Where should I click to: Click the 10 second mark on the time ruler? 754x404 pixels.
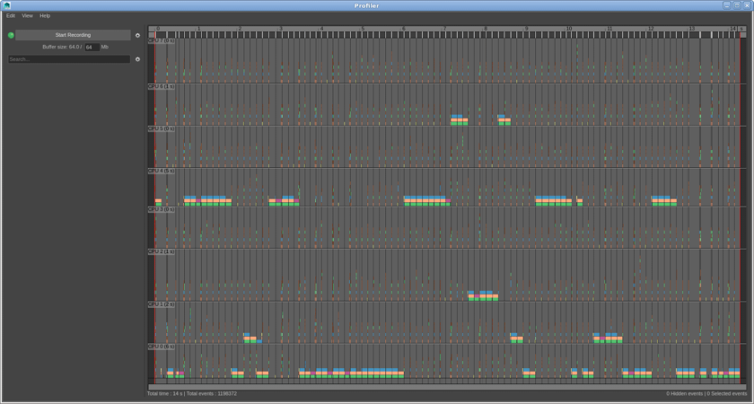click(568, 29)
